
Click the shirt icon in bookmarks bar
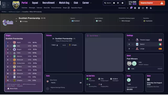coord(135,8)
